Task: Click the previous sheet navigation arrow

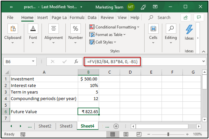Action: 11,126
